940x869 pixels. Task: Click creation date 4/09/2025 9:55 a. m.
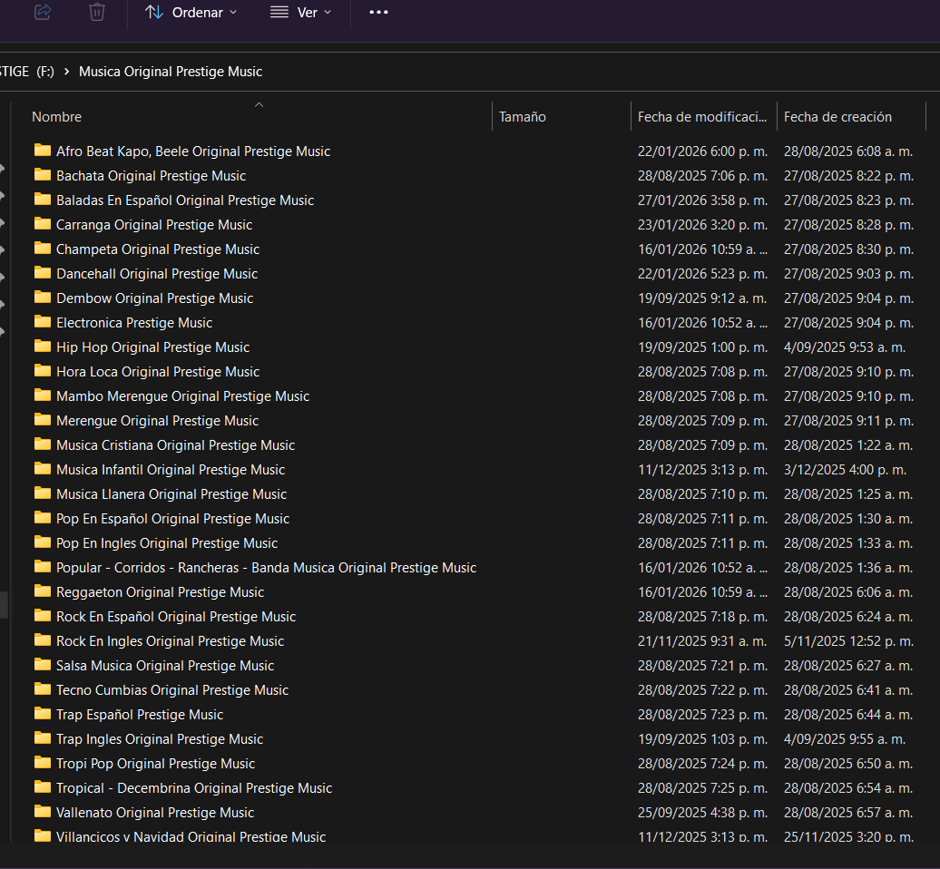(x=845, y=739)
